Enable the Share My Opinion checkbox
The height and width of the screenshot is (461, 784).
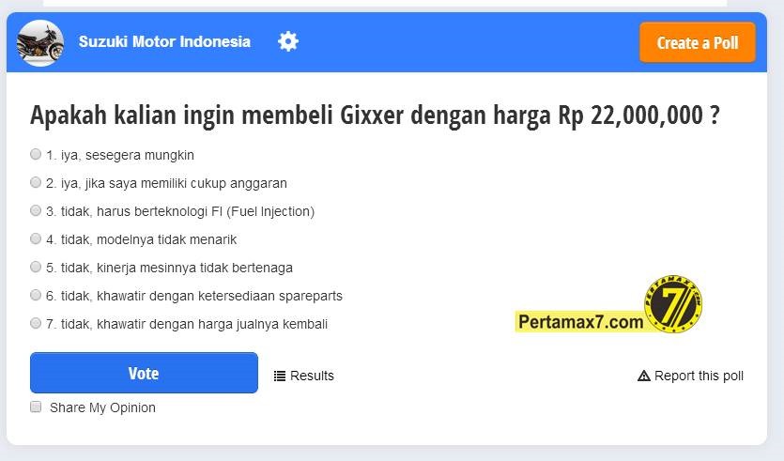coord(36,407)
